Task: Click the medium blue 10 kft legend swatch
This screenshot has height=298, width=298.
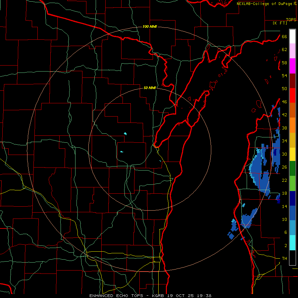Action: coord(292,213)
